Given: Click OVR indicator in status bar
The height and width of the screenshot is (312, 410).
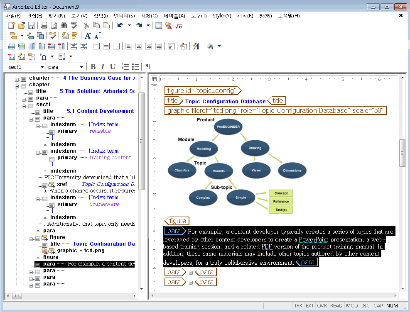Looking at the screenshot, I should (322, 305).
